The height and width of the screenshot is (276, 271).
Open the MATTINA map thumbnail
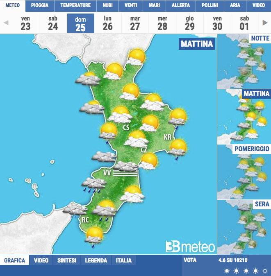coord(244,117)
